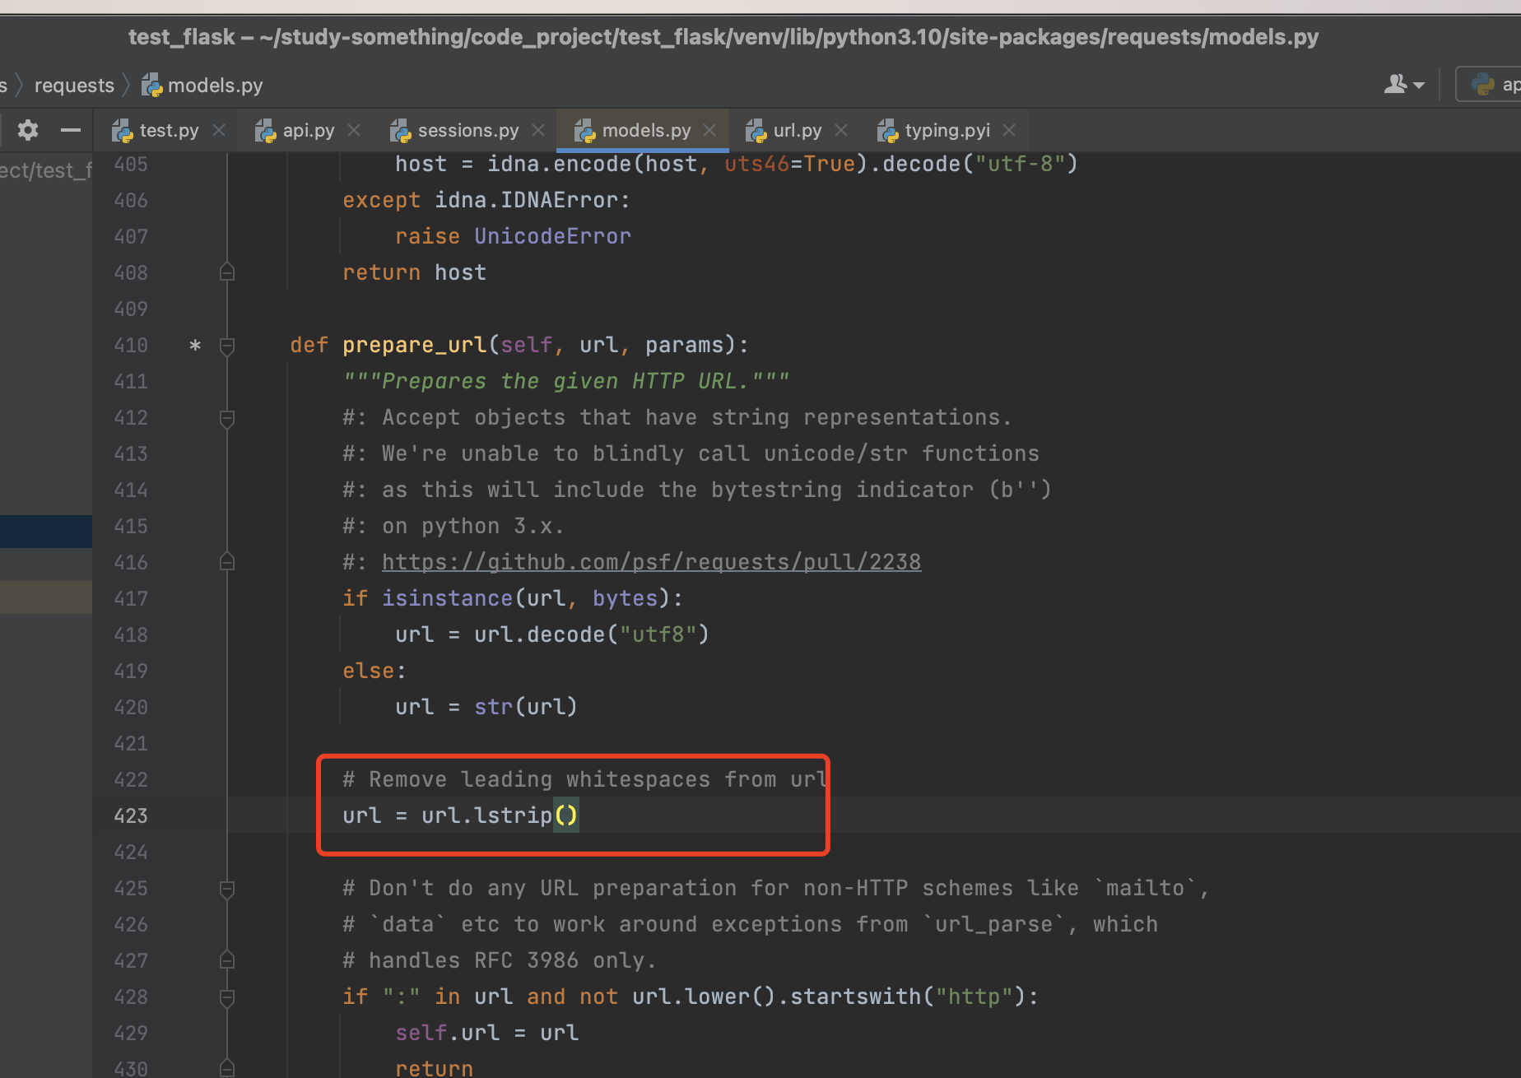
Task: Click the models.py breadcrumb
Action: 202,85
